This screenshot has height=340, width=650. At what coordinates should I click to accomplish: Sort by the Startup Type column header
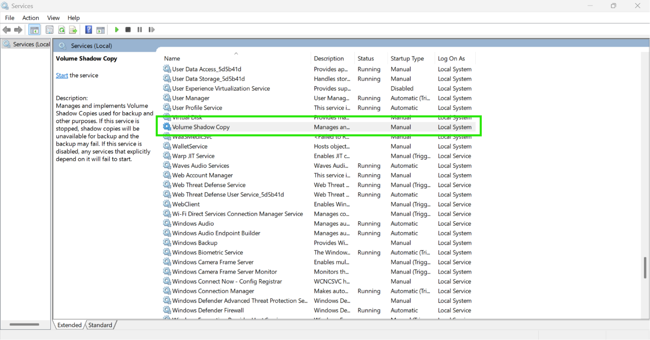coord(411,58)
